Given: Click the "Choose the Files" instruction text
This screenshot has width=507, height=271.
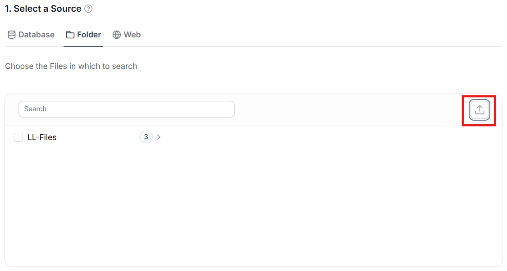Looking at the screenshot, I should pos(71,66).
